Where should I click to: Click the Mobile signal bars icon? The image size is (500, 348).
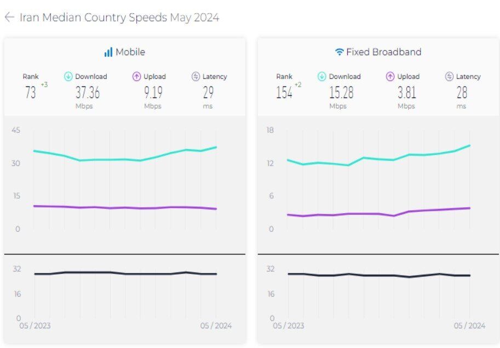[x=108, y=53]
